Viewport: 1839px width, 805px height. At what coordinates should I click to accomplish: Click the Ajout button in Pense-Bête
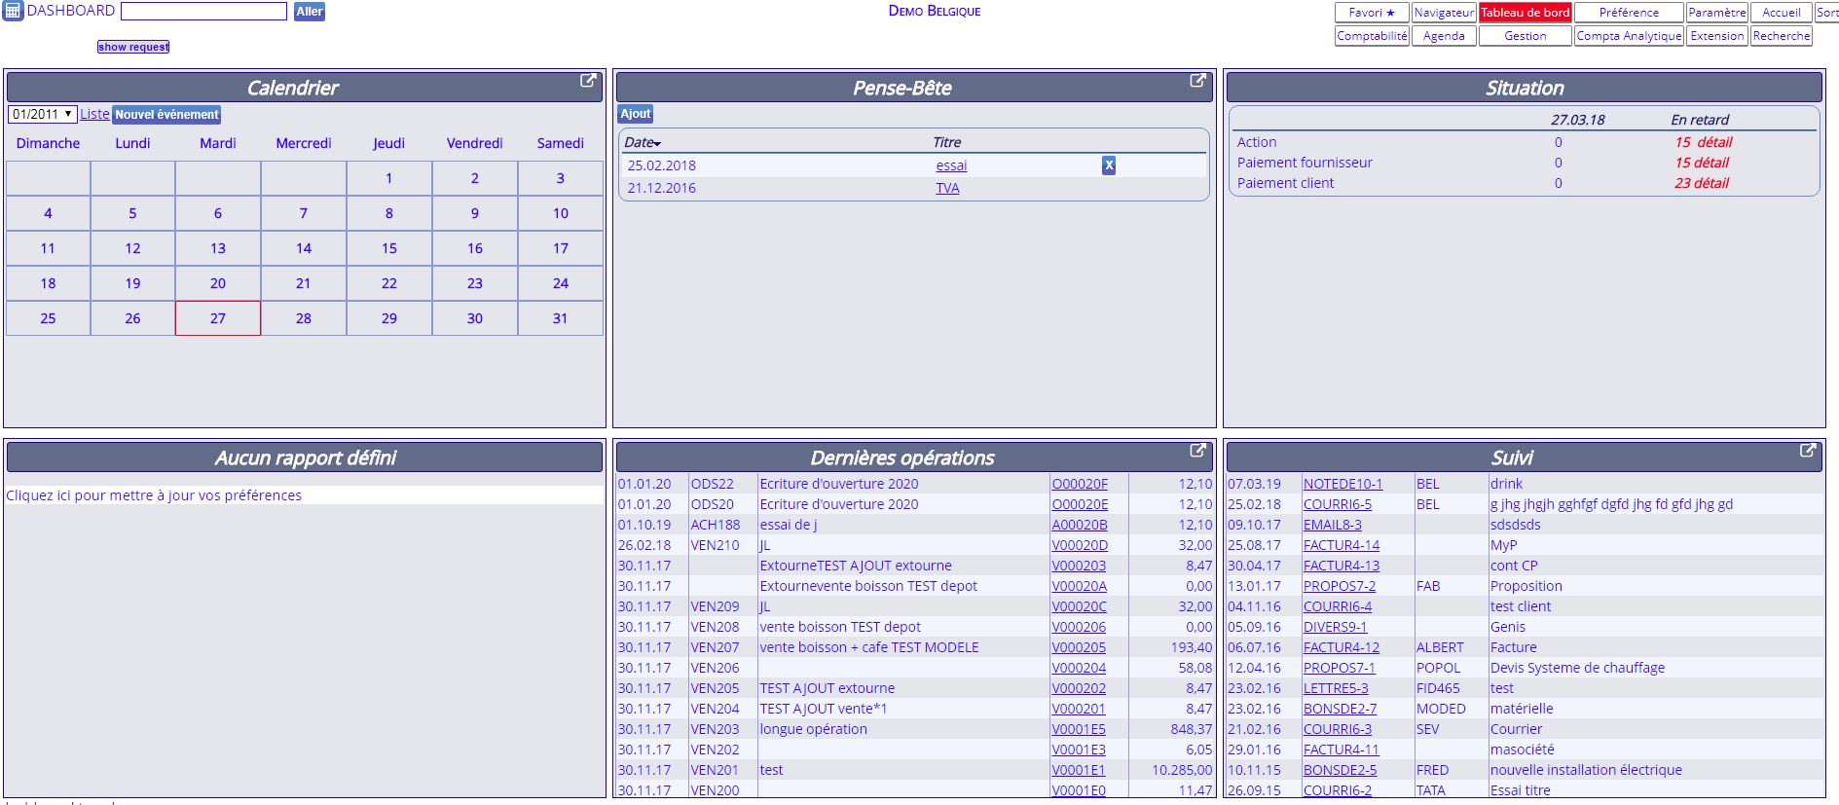click(x=636, y=114)
